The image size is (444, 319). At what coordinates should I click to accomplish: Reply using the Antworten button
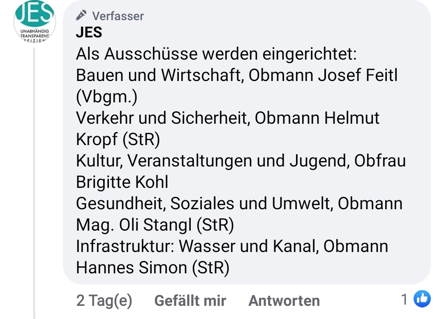[x=284, y=301]
